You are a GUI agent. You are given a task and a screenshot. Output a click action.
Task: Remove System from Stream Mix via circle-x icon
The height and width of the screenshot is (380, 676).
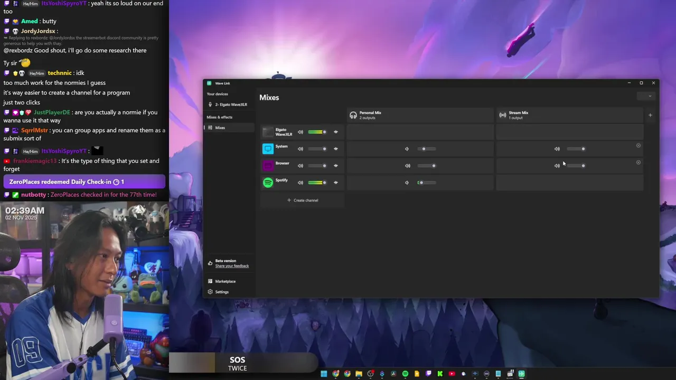click(x=638, y=146)
